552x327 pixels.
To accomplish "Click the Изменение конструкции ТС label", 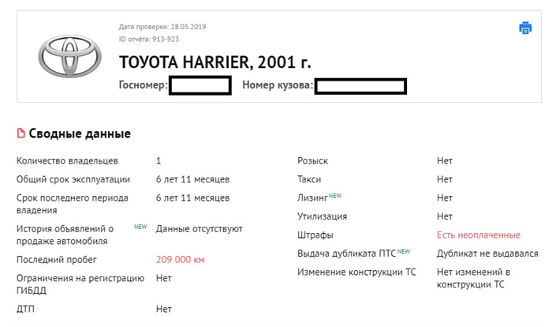I will 356,272.
